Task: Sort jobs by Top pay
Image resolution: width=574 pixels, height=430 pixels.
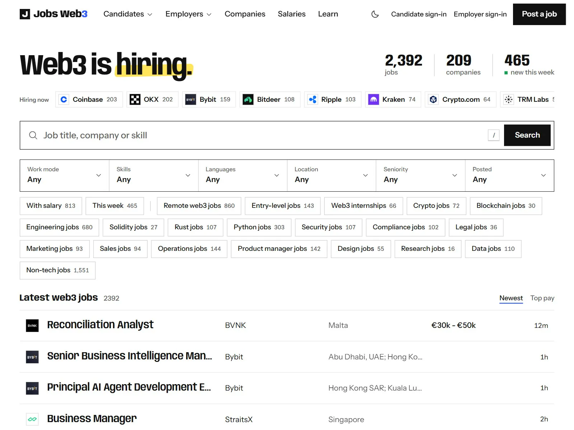Action: [542, 298]
